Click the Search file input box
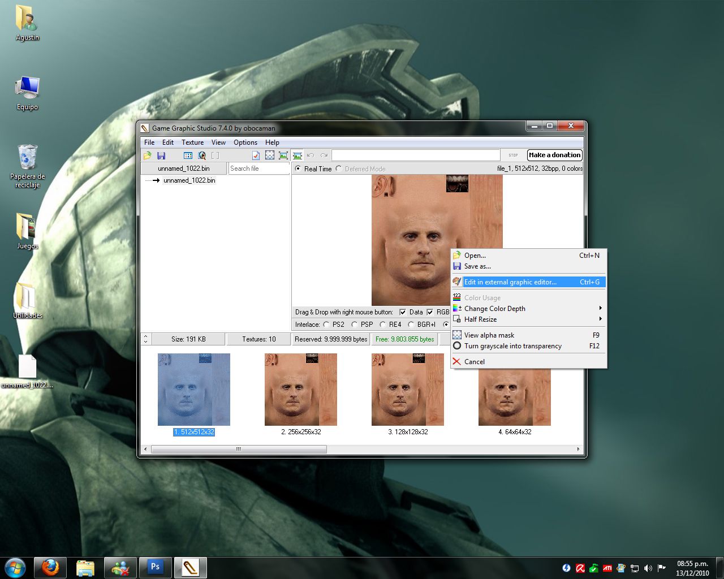This screenshot has height=579, width=724. tap(259, 168)
